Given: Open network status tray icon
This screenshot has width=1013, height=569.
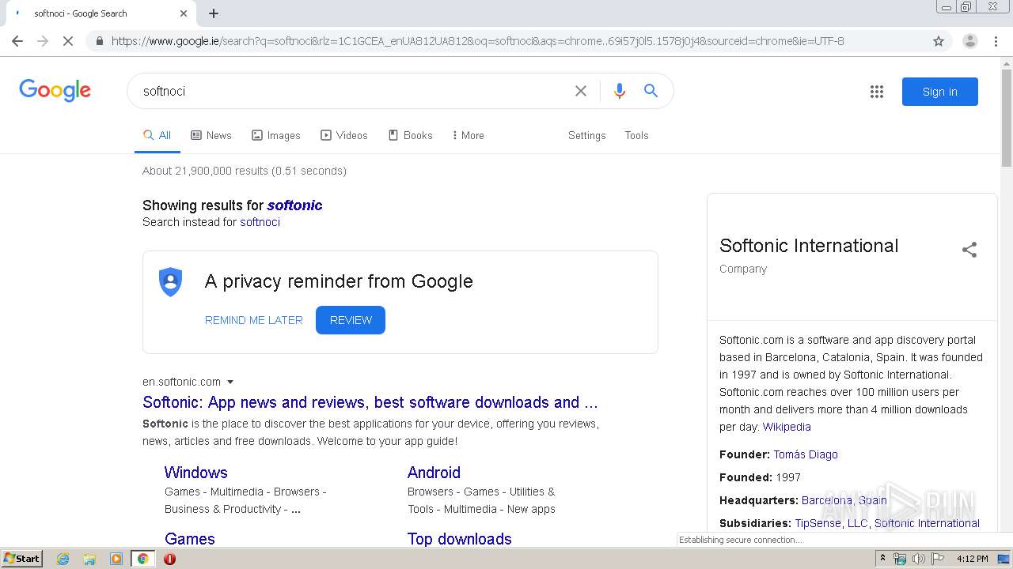Looking at the screenshot, I should click(900, 559).
